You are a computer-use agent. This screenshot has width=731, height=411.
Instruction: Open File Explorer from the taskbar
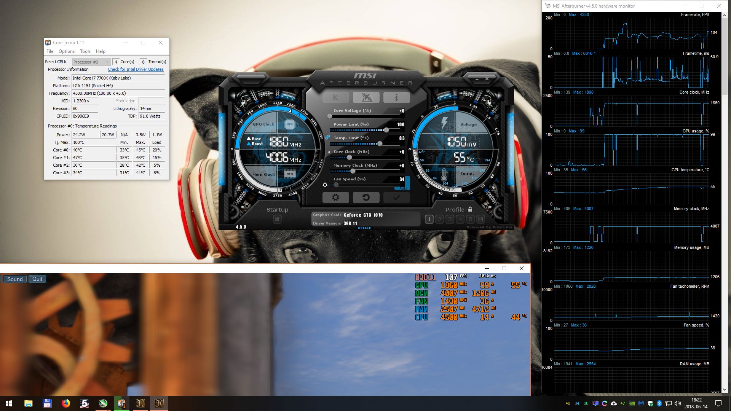click(28, 403)
